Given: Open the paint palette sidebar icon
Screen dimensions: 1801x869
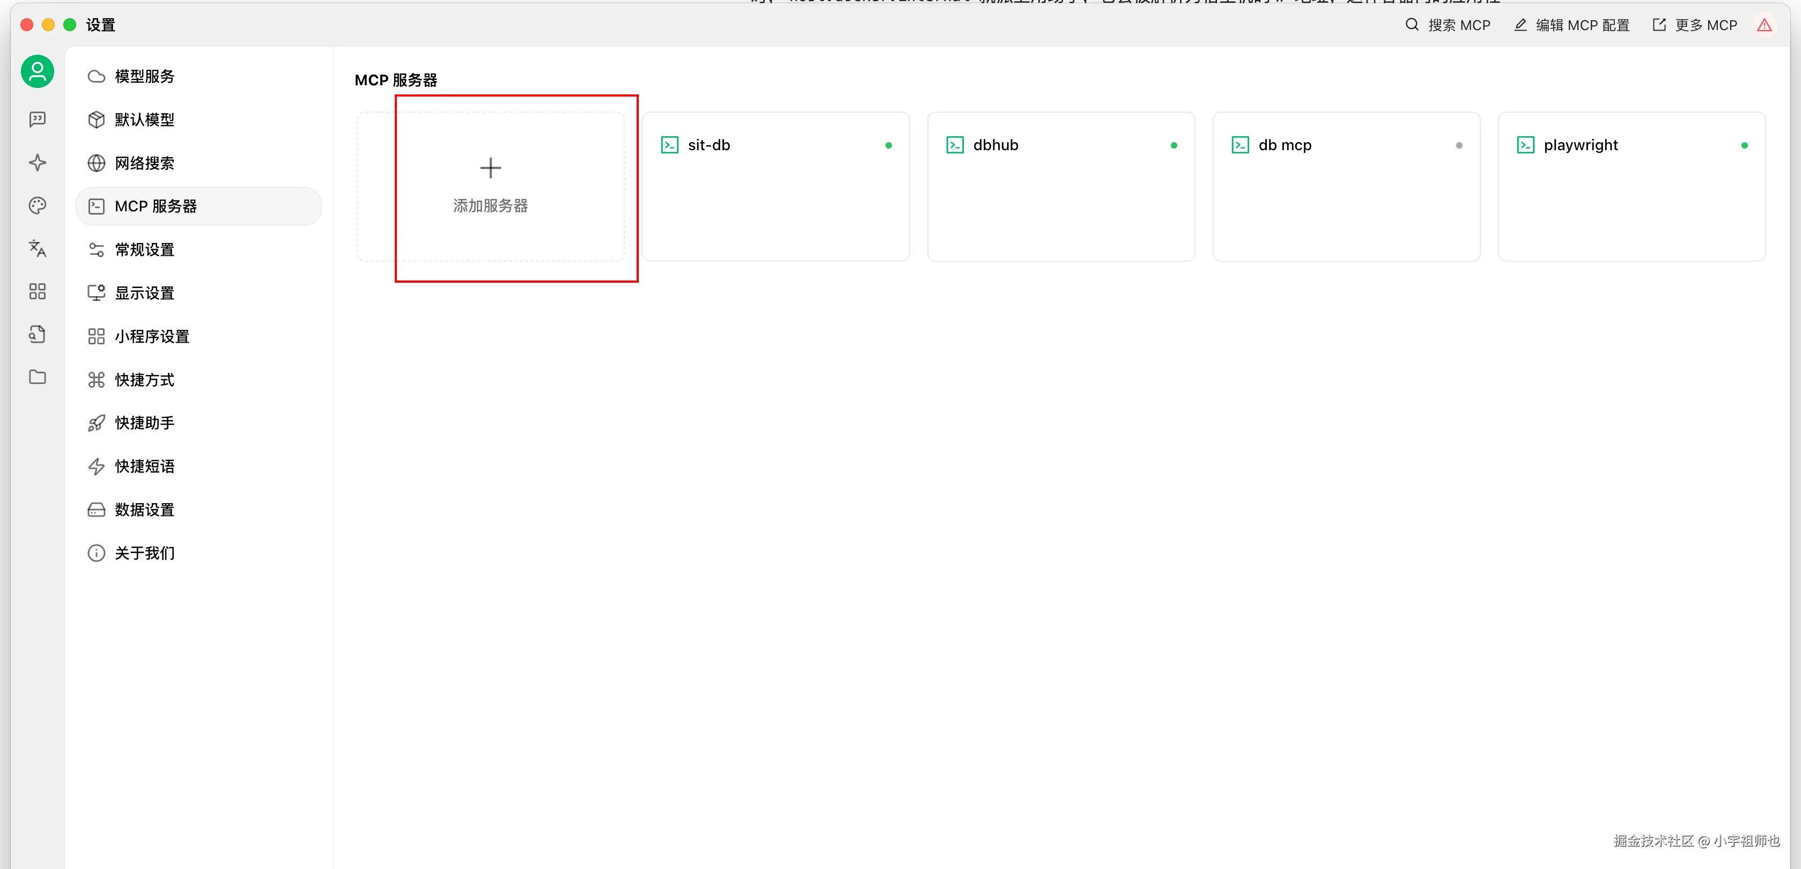Looking at the screenshot, I should pyautogui.click(x=37, y=205).
